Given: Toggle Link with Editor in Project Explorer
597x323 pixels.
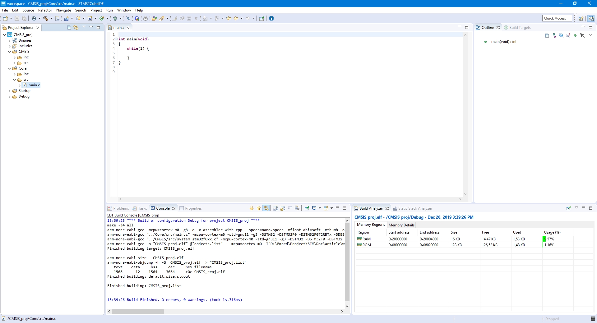Looking at the screenshot, I should coord(76,27).
